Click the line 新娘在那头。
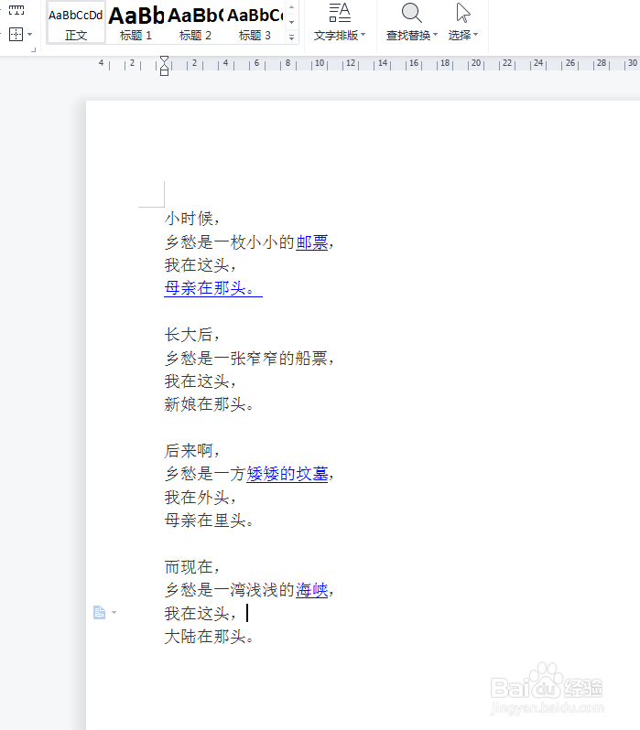Viewport: 640px width, 730px height. (209, 404)
